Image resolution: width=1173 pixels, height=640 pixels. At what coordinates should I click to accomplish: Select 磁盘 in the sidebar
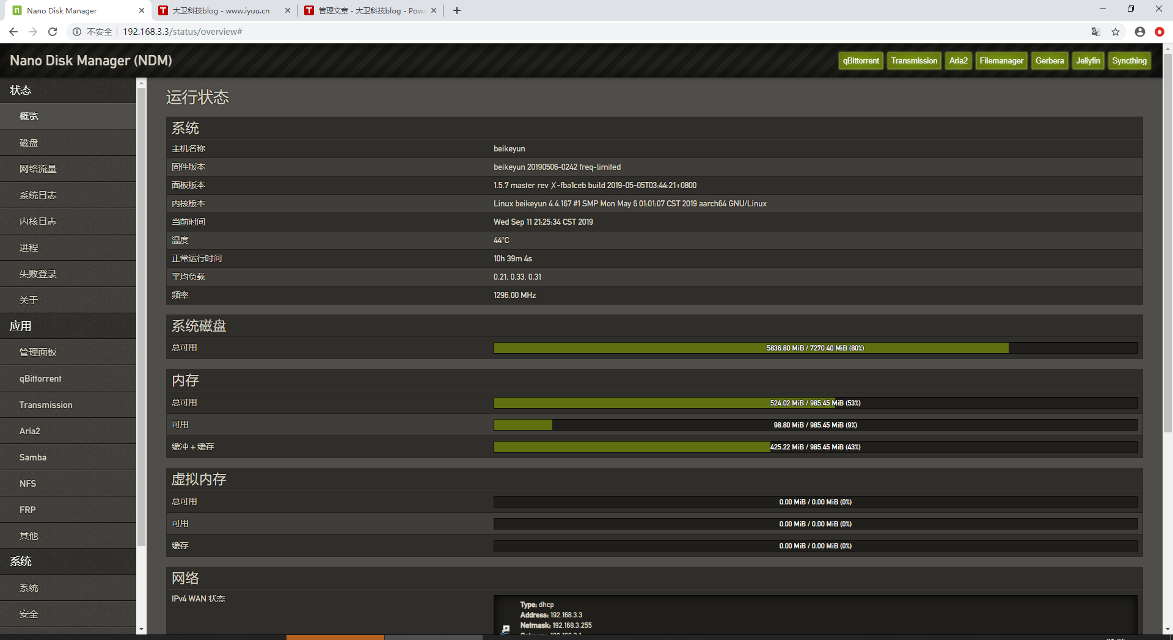(x=29, y=142)
